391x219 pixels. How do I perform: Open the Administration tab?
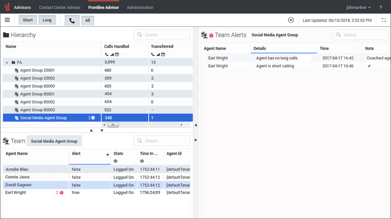coord(140,7)
